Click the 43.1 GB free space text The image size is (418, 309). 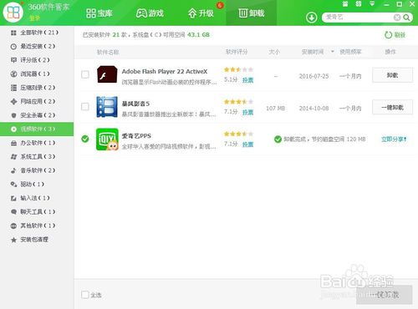[198, 35]
